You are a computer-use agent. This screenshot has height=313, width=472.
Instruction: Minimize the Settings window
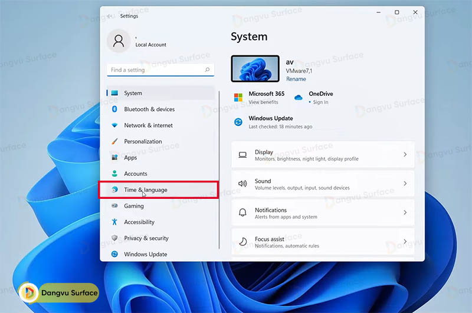378,12
